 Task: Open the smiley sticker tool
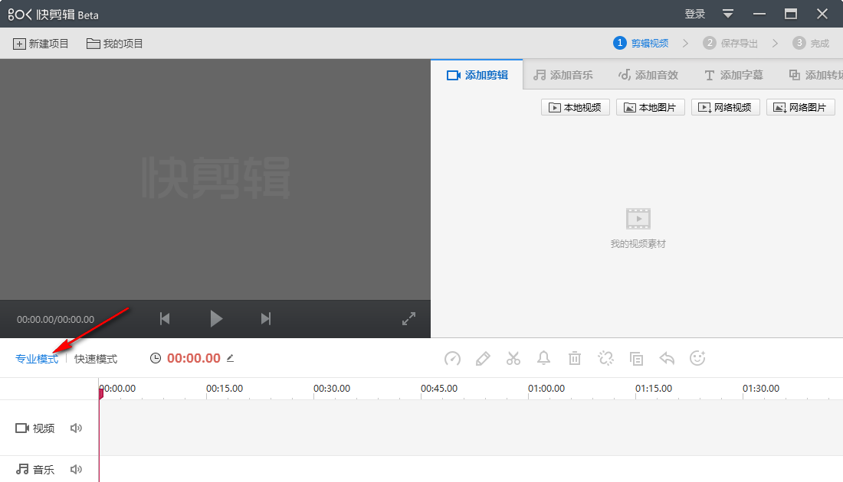[x=697, y=358]
